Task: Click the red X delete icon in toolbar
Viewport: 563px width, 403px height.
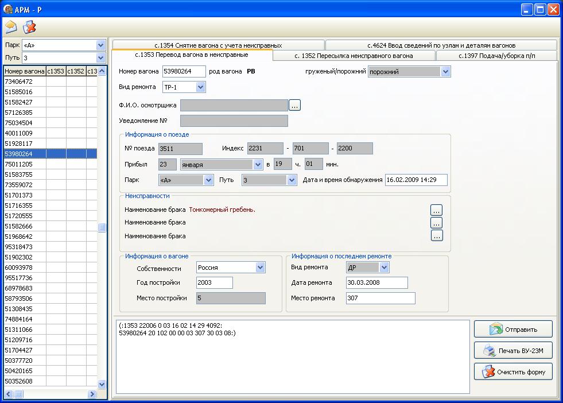Action: [29, 27]
